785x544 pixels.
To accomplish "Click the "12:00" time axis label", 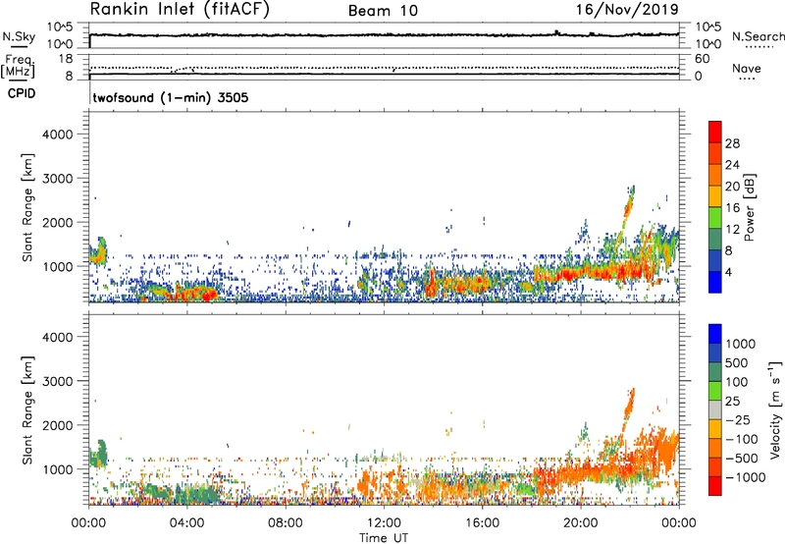I will pyautogui.click(x=384, y=523).
